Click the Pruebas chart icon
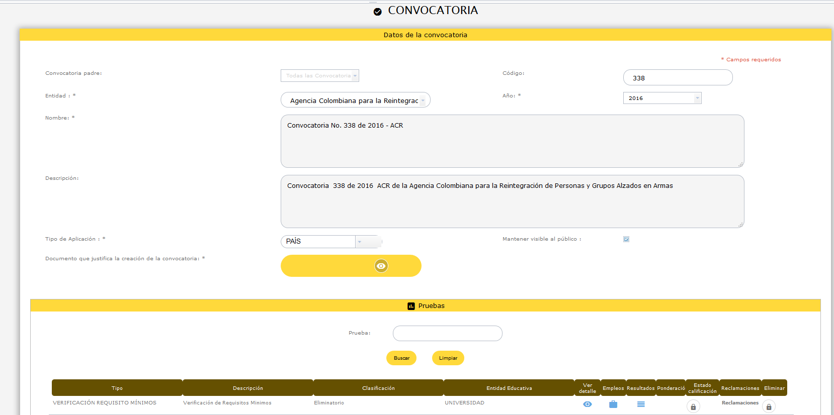 pos(411,306)
